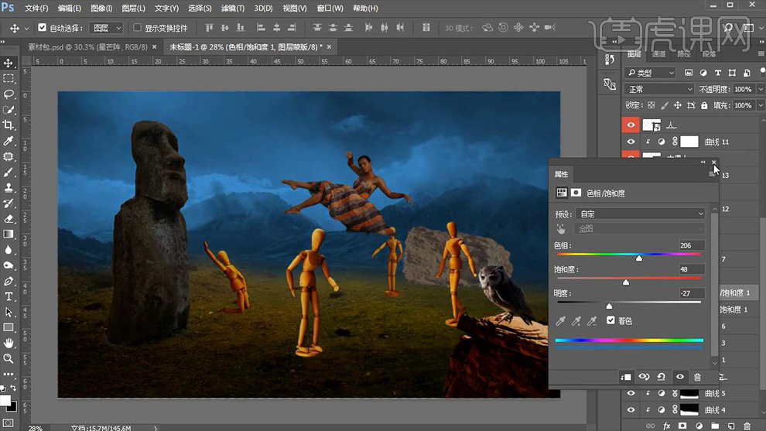Image resolution: width=766 pixels, height=431 pixels.
Task: Select the Gradient tool
Action: point(9,234)
